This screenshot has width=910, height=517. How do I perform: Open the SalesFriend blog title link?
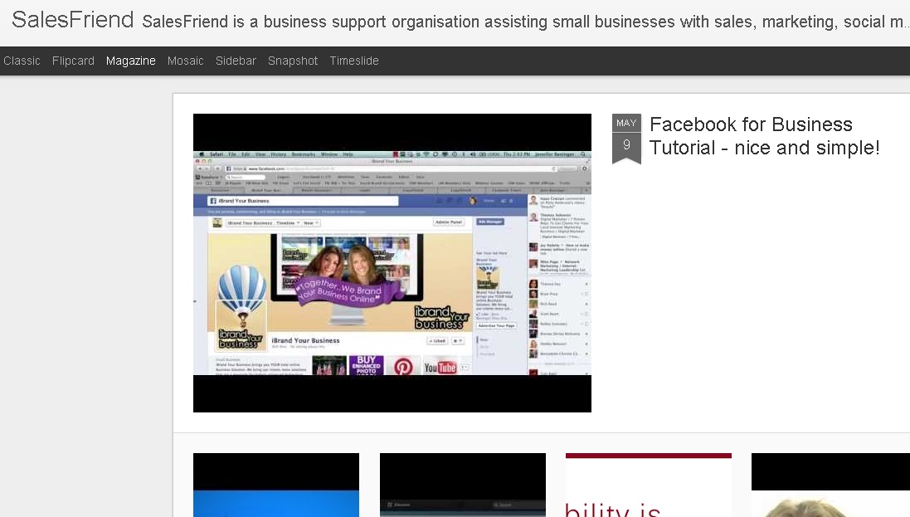pos(72,20)
